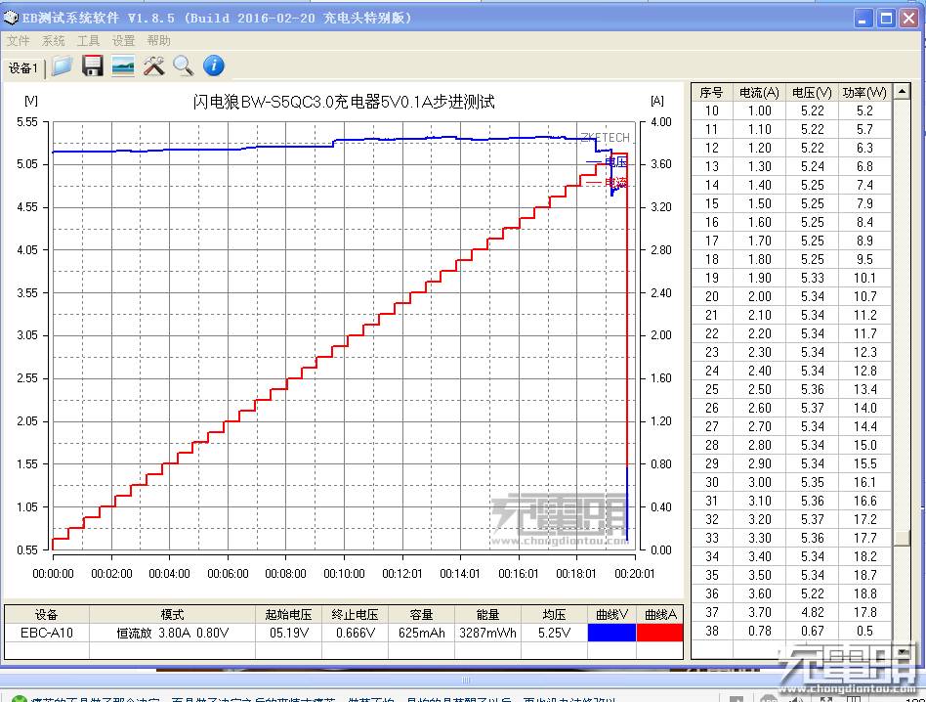Click power value 16.1 in row 30

(864, 482)
